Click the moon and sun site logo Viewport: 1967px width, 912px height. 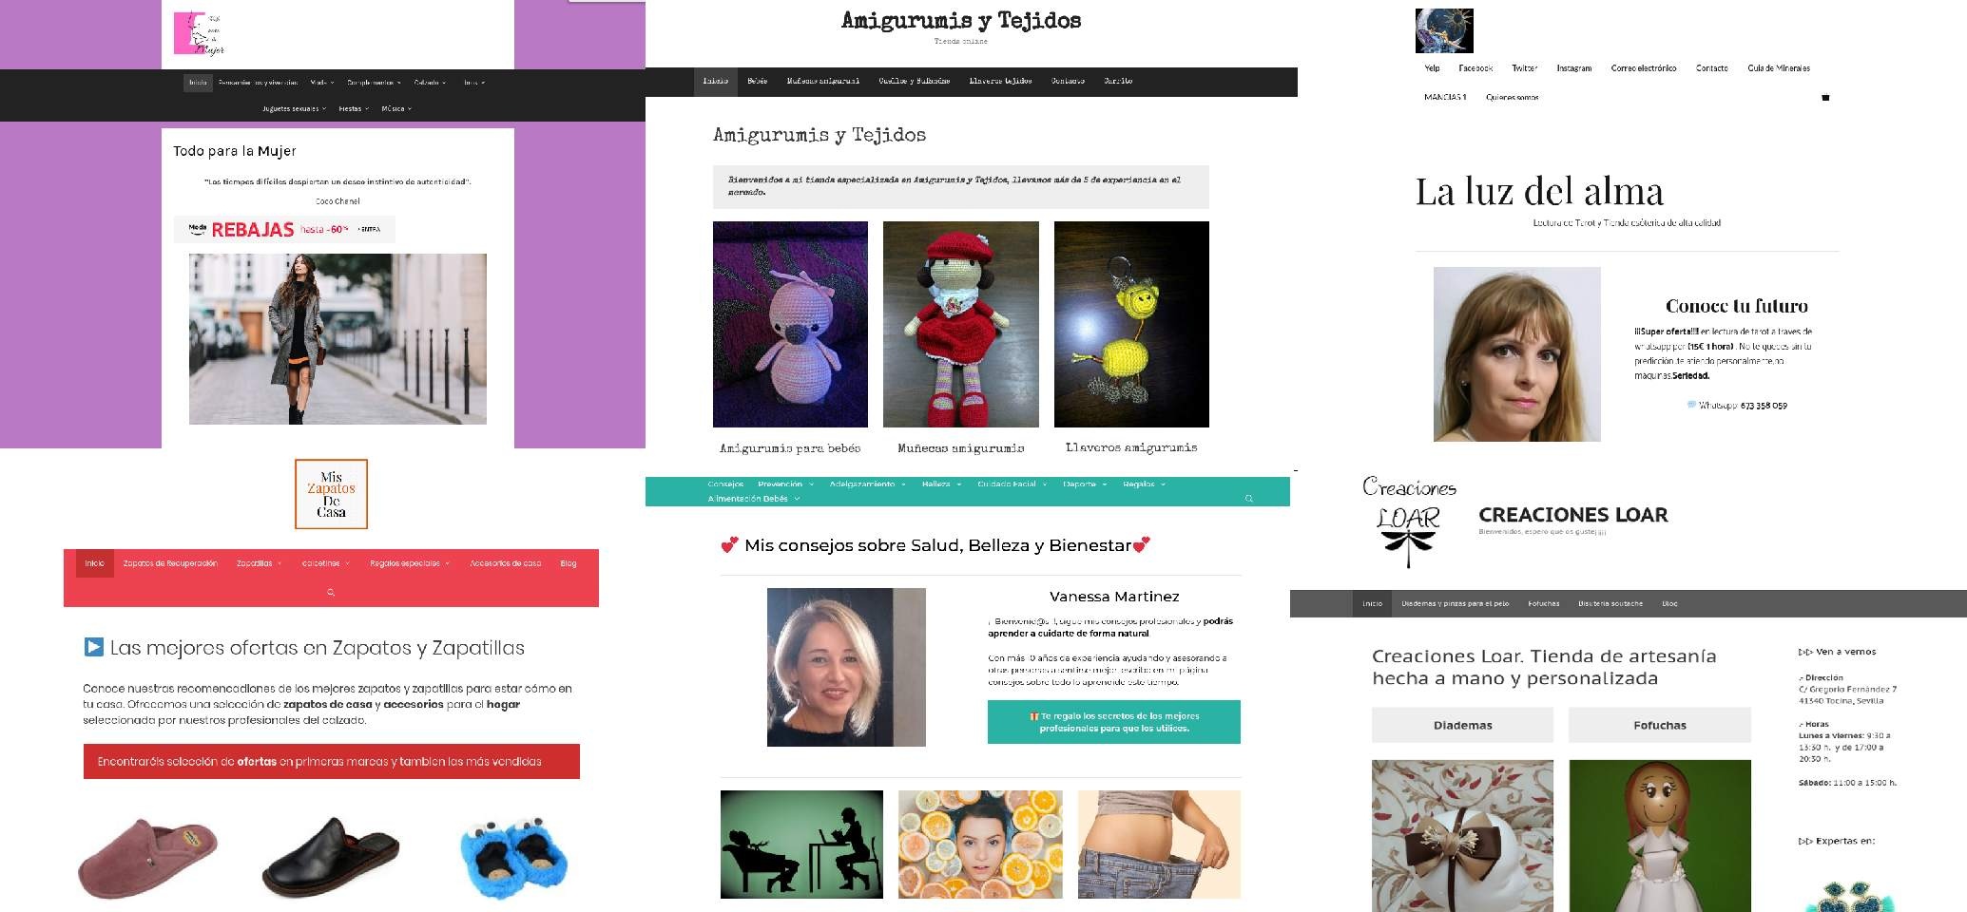coord(1443,30)
